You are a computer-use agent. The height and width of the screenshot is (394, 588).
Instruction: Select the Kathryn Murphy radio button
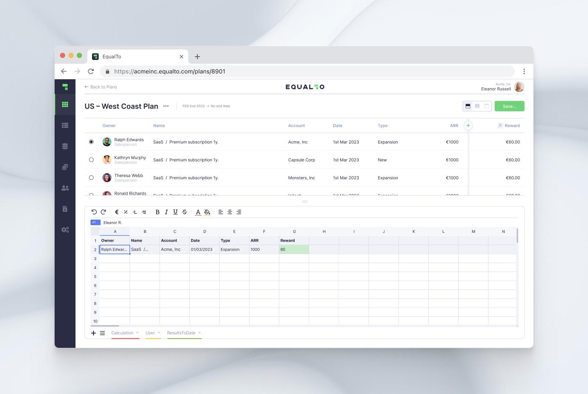pyautogui.click(x=91, y=160)
